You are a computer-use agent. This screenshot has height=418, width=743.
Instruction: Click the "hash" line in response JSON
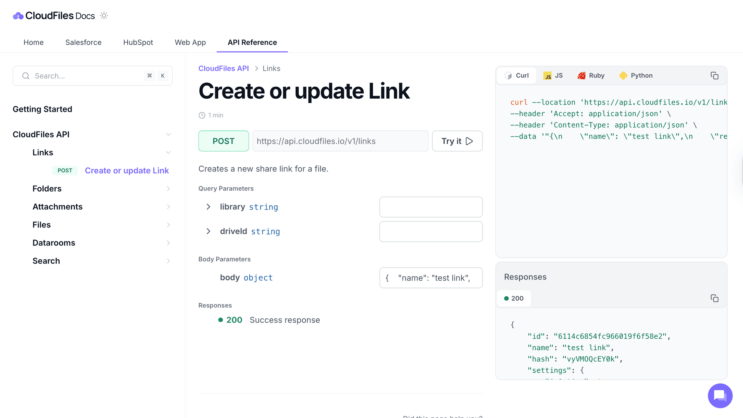[x=575, y=359]
